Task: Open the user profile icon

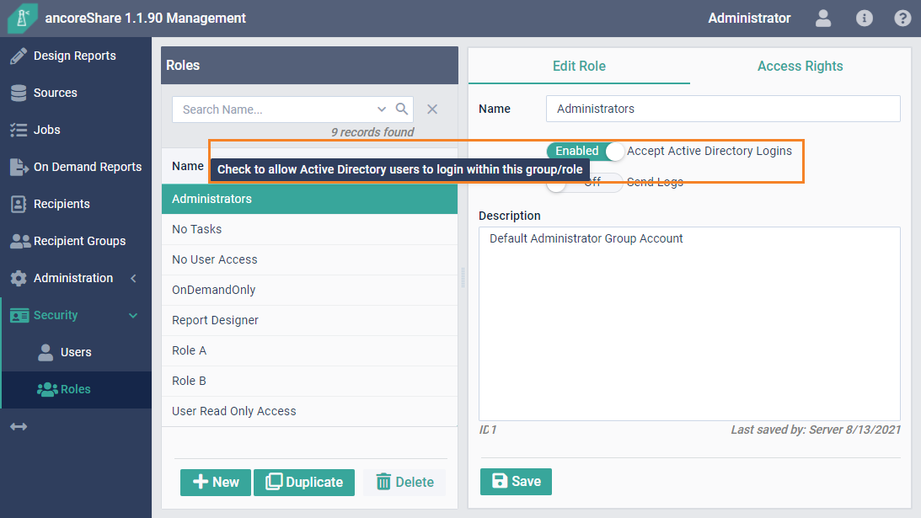Action: pyautogui.click(x=823, y=19)
